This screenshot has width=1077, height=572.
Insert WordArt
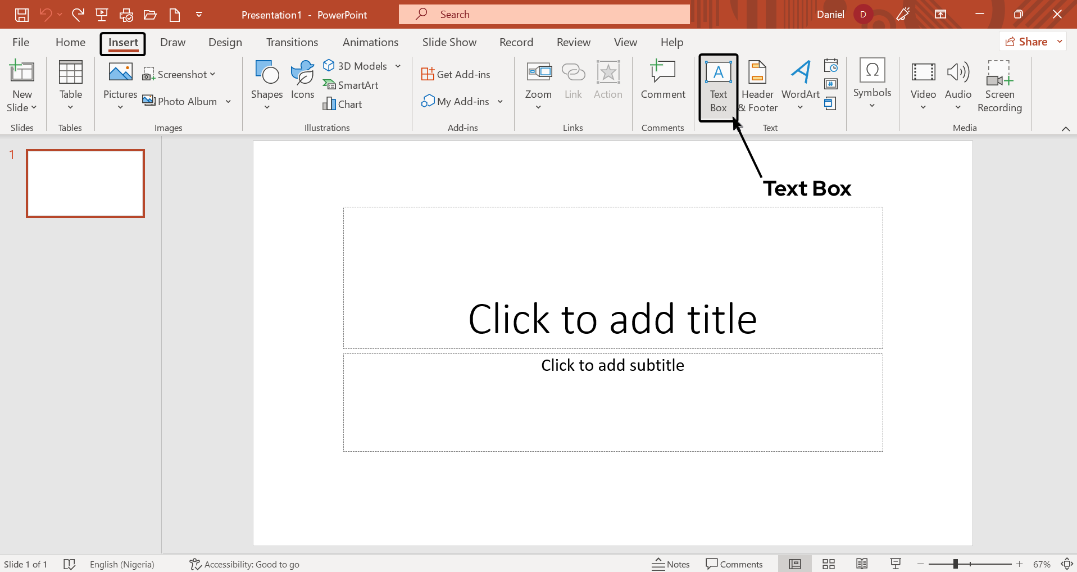(799, 84)
